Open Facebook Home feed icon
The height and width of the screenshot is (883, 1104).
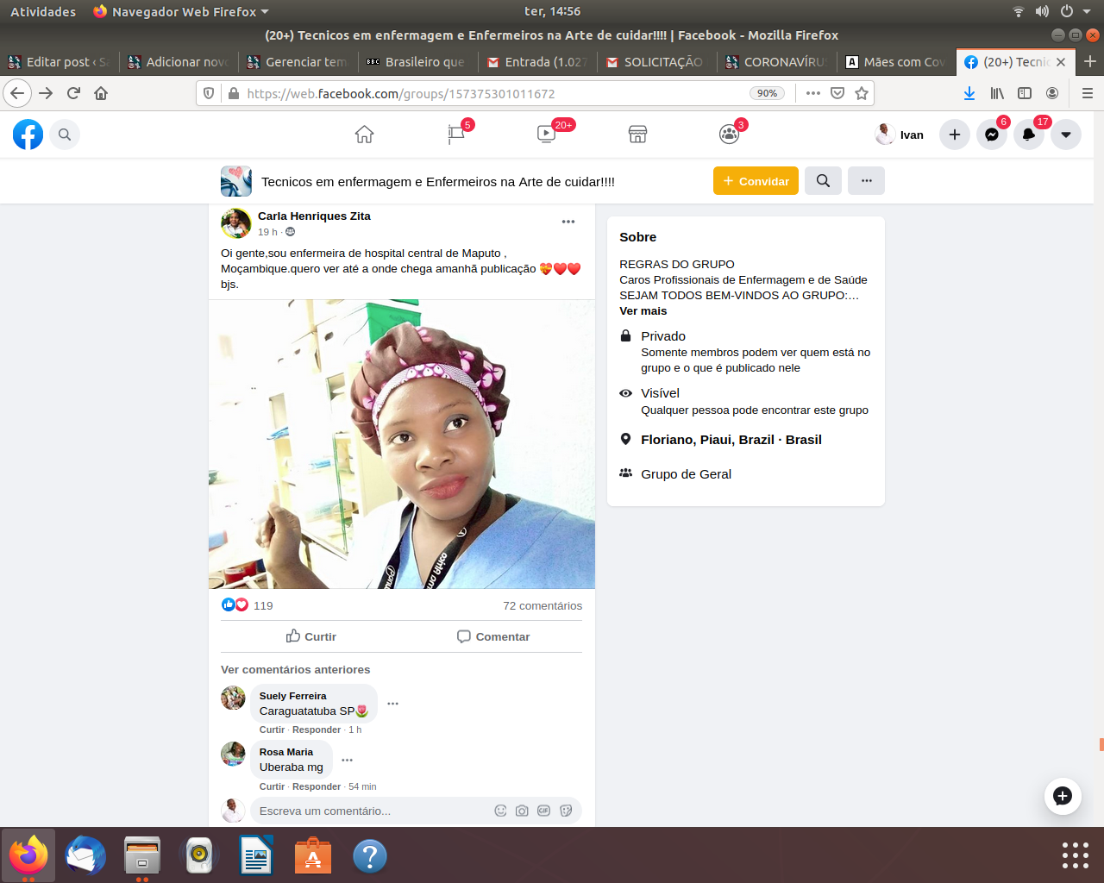(364, 135)
